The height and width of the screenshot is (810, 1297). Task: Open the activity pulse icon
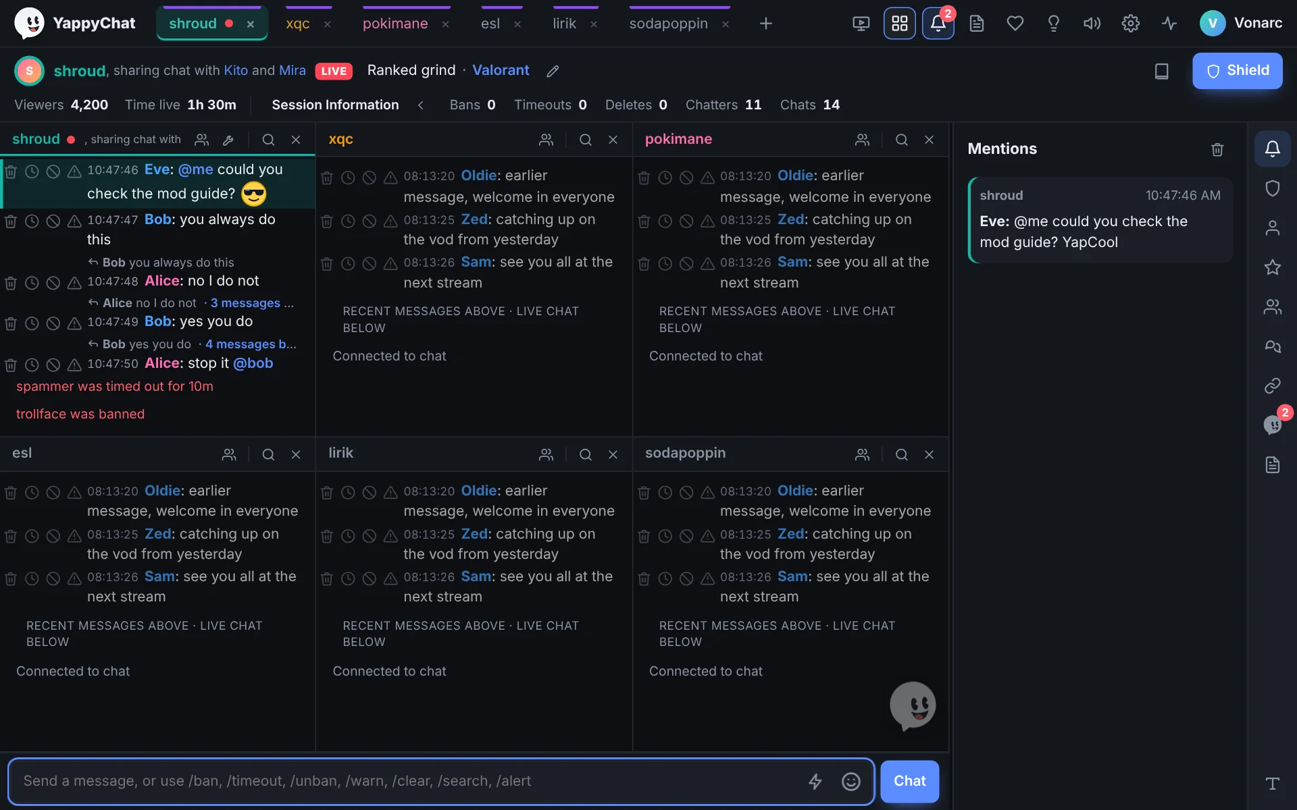coord(1169,24)
